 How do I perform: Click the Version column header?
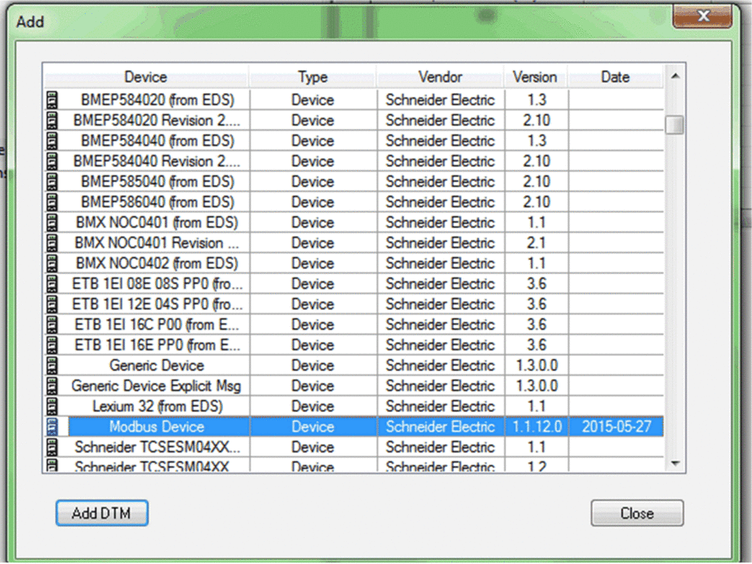(x=536, y=77)
